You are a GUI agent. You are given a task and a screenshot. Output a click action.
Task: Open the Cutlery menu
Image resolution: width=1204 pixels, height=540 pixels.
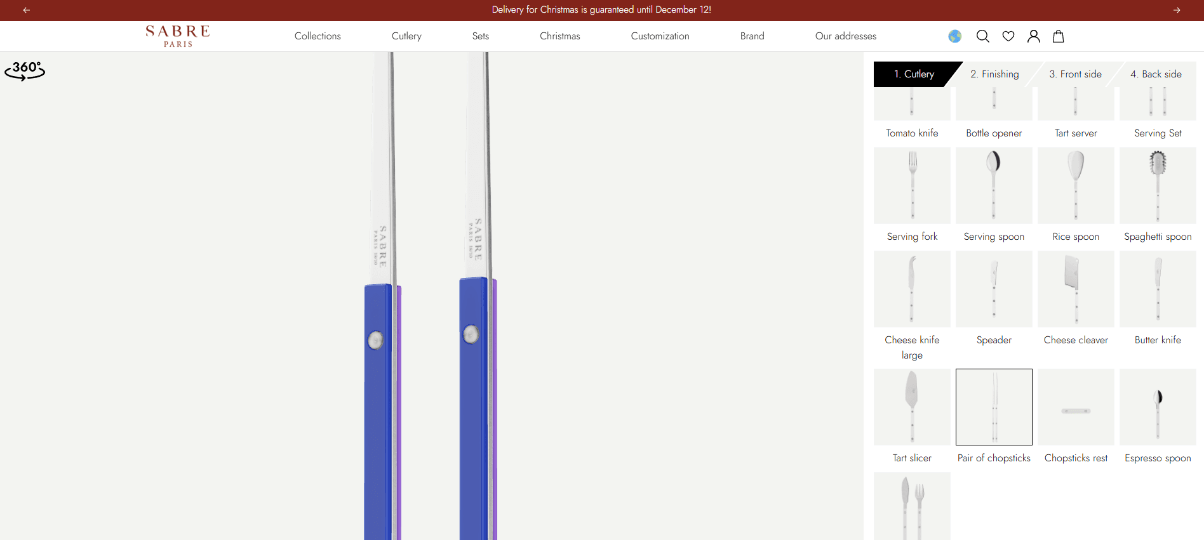tap(406, 36)
